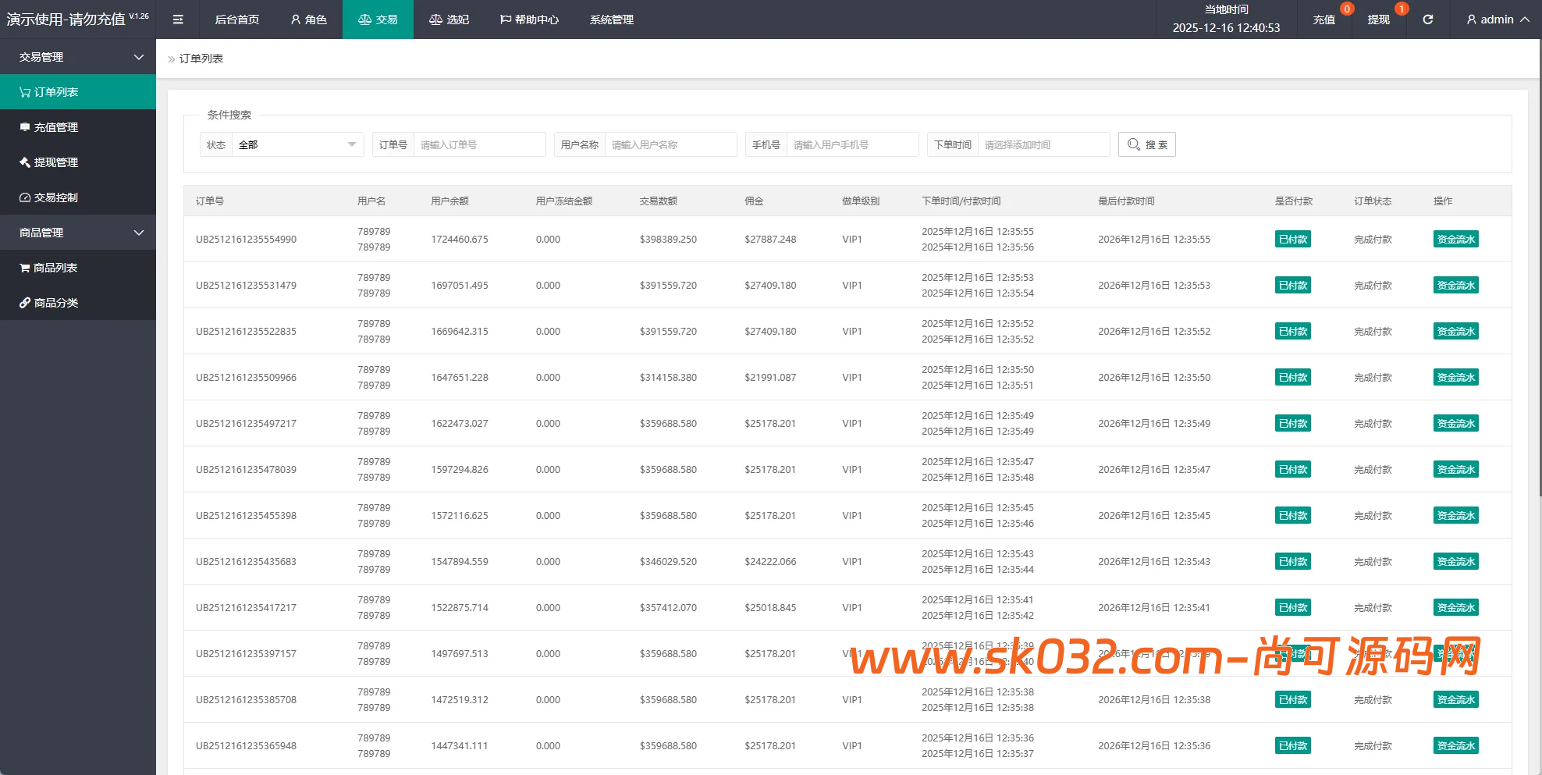Open 充值管理 in the sidebar
Screen dimensions: 1542x775
pyautogui.click(x=56, y=127)
